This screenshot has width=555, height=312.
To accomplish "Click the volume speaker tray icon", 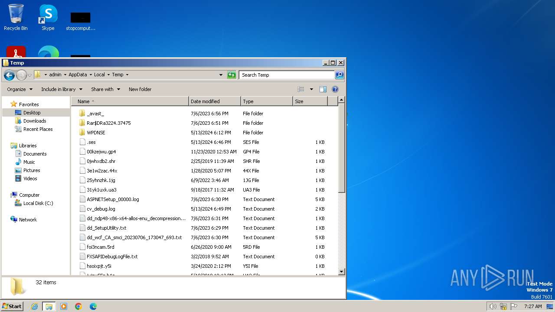I will 493,306.
